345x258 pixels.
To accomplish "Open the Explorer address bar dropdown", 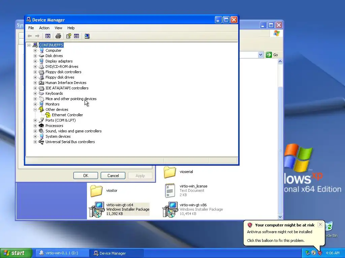I will [x=260, y=55].
